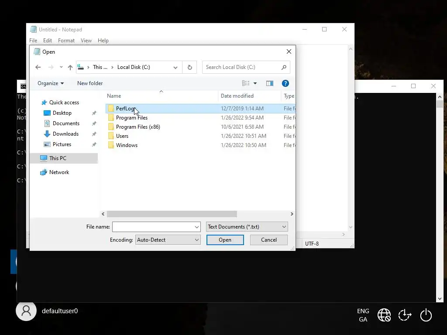
Task: Click the Open button
Action: coord(225,240)
